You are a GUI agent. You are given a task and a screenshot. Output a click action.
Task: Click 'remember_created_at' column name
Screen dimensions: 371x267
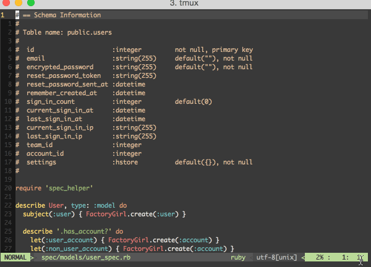[62, 93]
